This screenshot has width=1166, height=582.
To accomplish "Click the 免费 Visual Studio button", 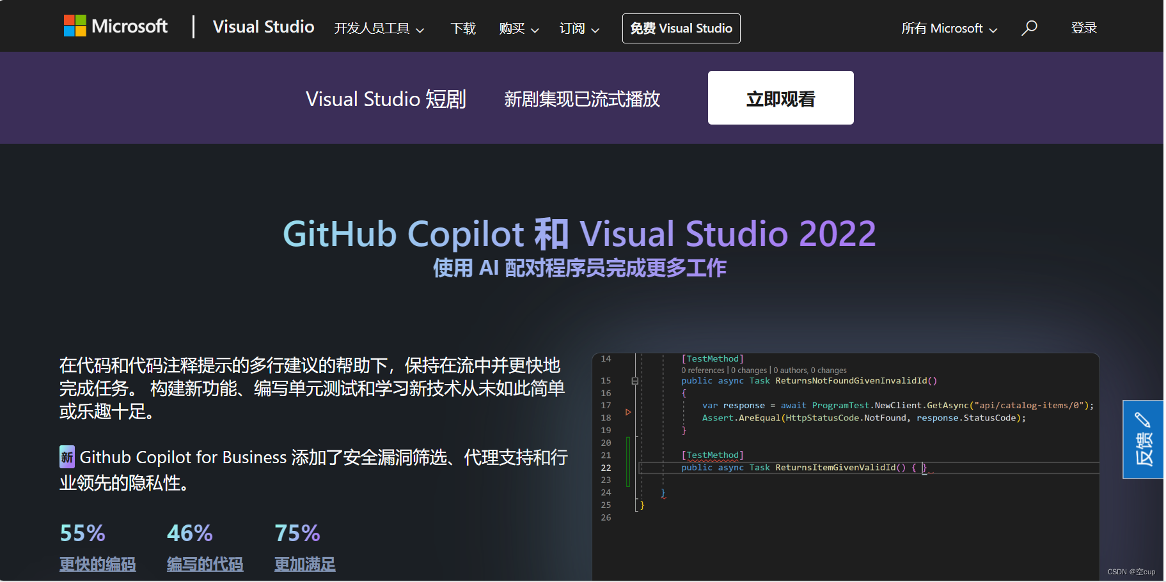I will (x=681, y=28).
